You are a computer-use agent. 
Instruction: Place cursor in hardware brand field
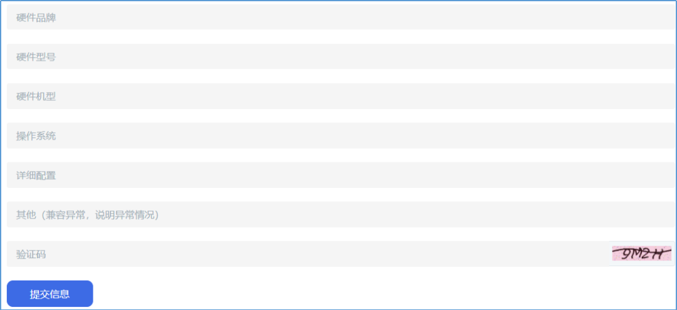tap(338, 18)
